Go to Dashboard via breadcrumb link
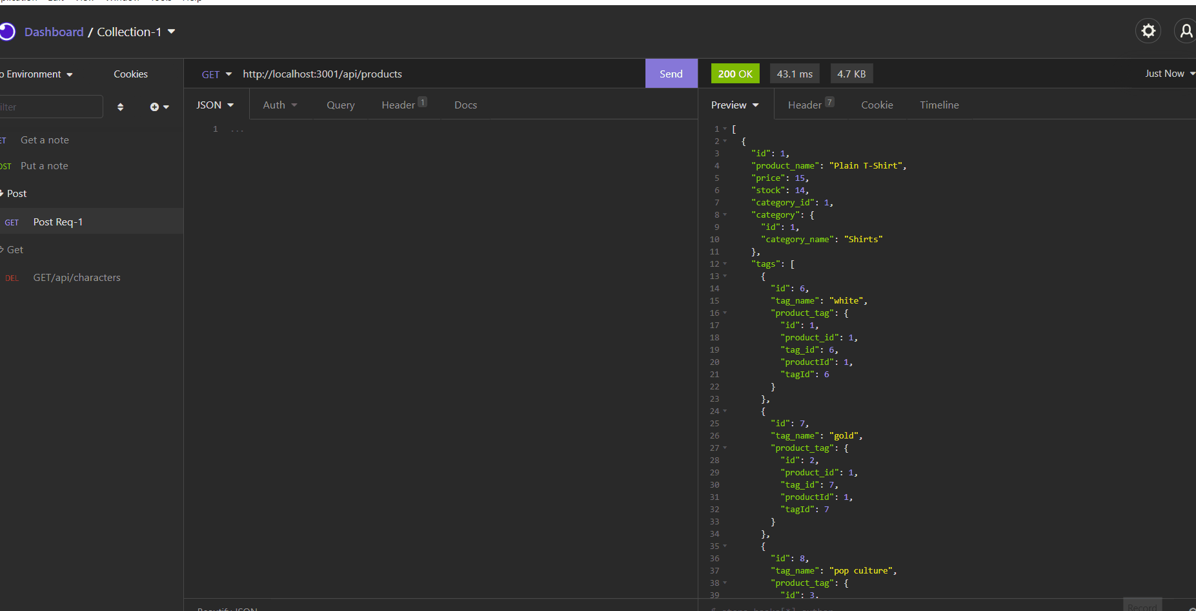Viewport: 1196px width, 611px height. click(54, 32)
